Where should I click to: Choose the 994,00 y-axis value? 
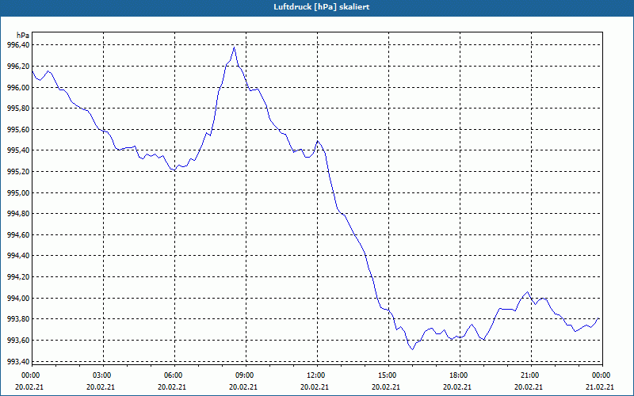[x=18, y=299]
